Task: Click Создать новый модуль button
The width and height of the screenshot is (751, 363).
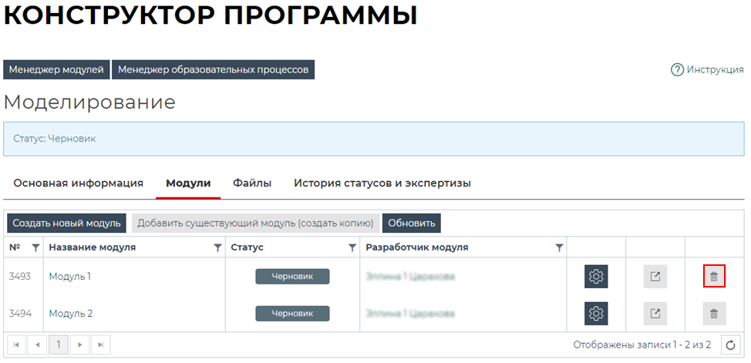Action: [x=66, y=224]
